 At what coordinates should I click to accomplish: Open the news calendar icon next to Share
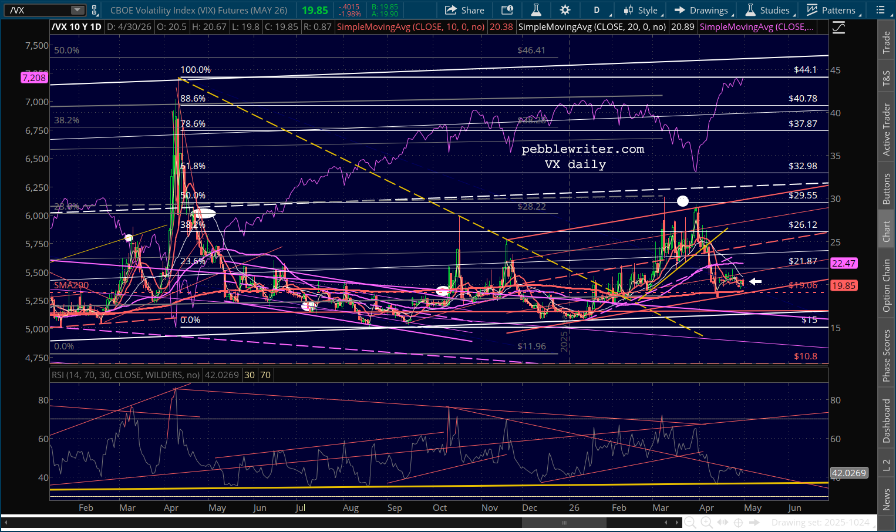click(507, 10)
